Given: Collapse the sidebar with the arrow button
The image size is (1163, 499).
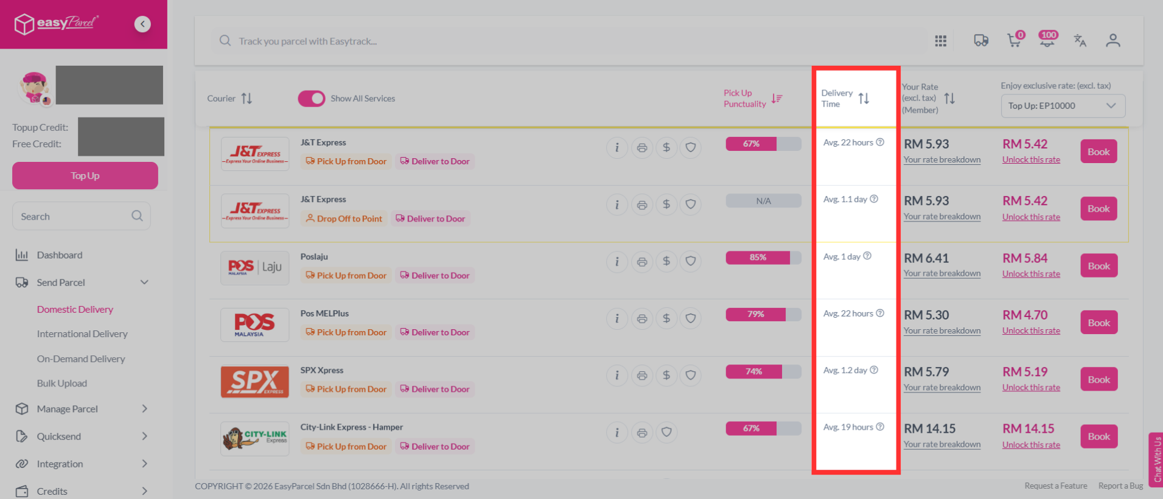Looking at the screenshot, I should 142,24.
